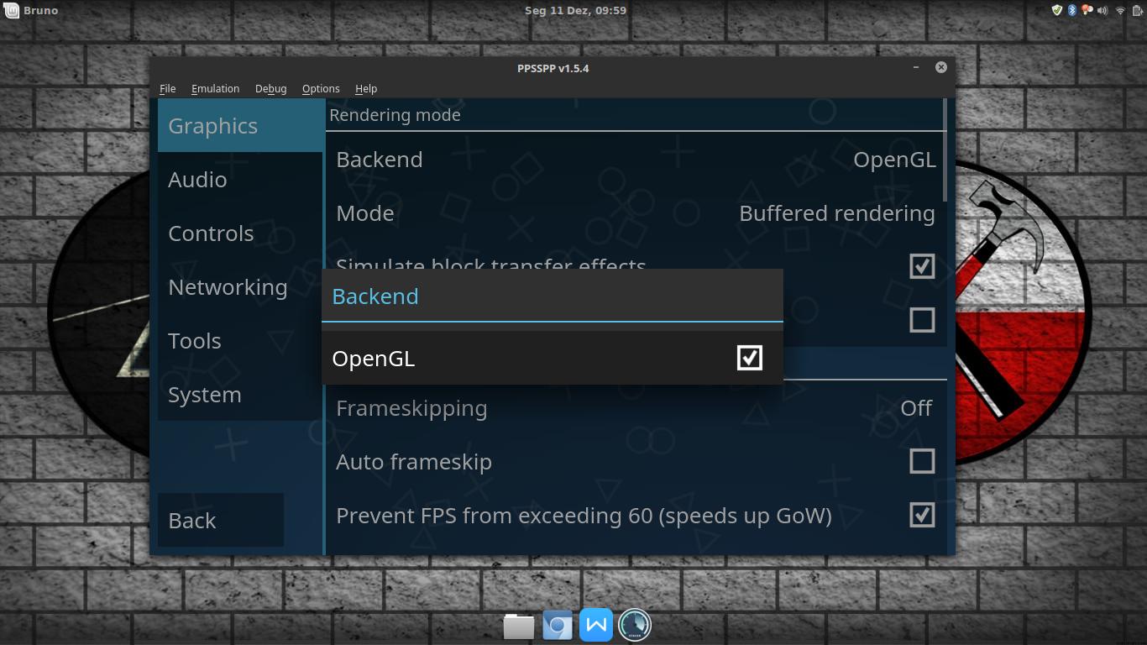
Task: Open Stacer system monitor in dock
Action: coord(635,625)
